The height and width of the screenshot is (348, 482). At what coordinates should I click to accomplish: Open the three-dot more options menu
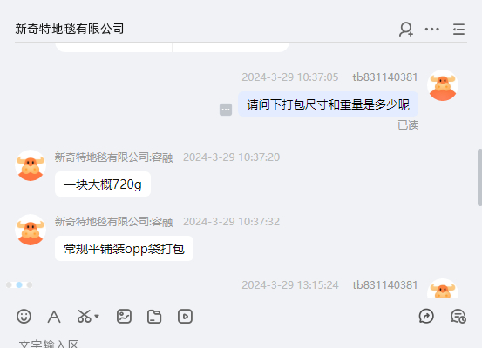pyautogui.click(x=432, y=30)
